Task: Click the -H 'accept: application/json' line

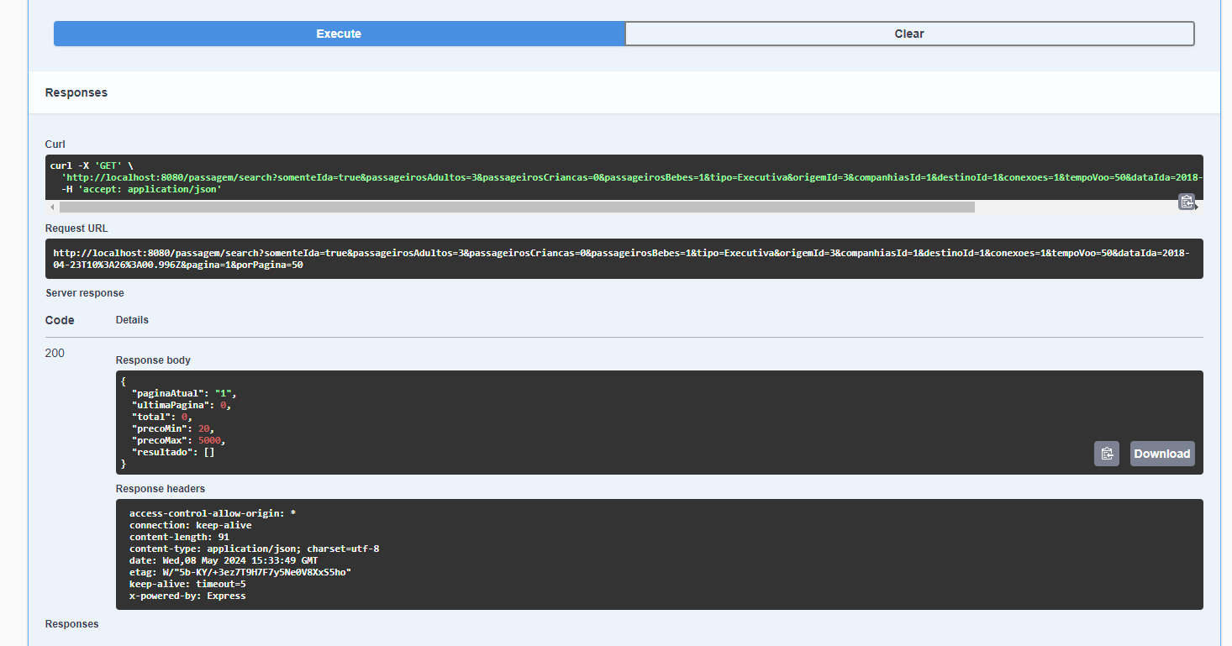Action: point(141,190)
